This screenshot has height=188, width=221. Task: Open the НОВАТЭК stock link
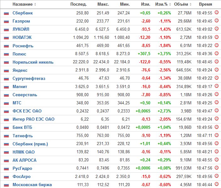22,37
